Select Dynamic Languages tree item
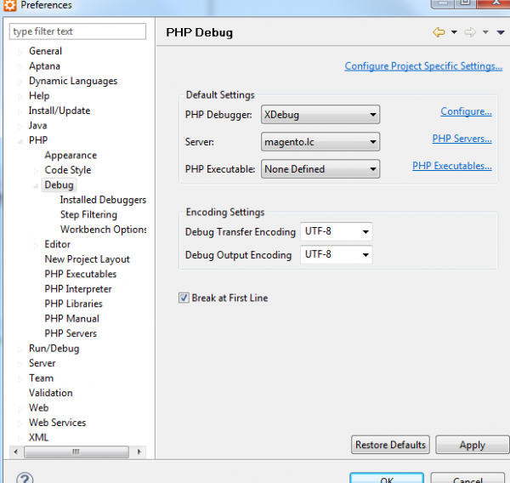 point(73,81)
